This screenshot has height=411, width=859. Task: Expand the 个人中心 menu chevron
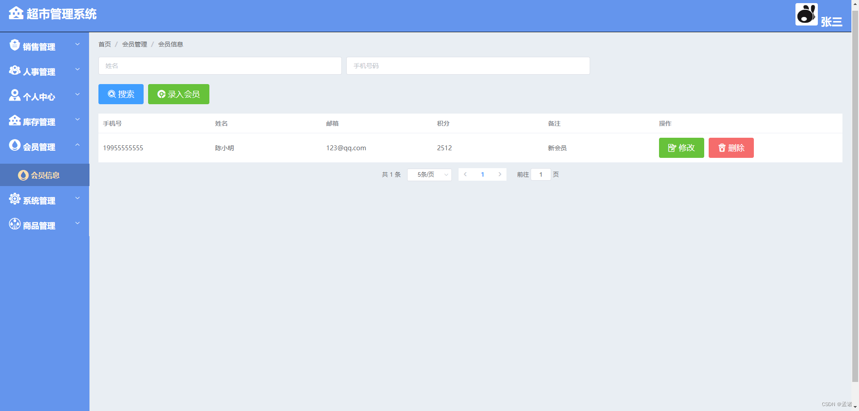coord(77,94)
